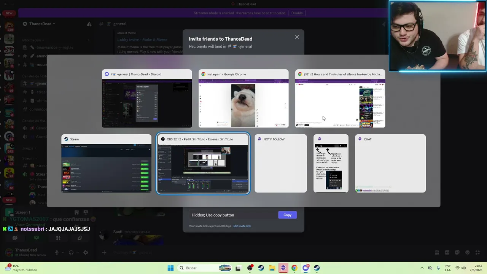487x274 pixels.
Task: Open Discord headphone output options arrow
Action: [x=78, y=252]
